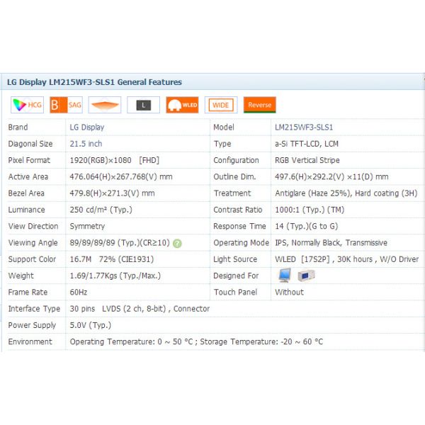425x425 pixels.
Task: Click the Response Time label
Action: point(239,227)
